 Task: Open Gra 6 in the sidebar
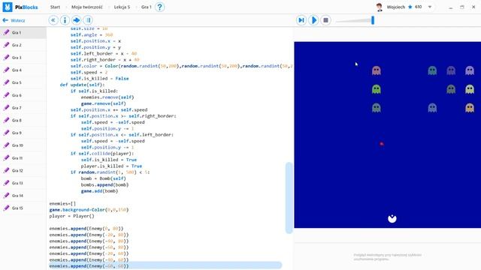(23, 95)
